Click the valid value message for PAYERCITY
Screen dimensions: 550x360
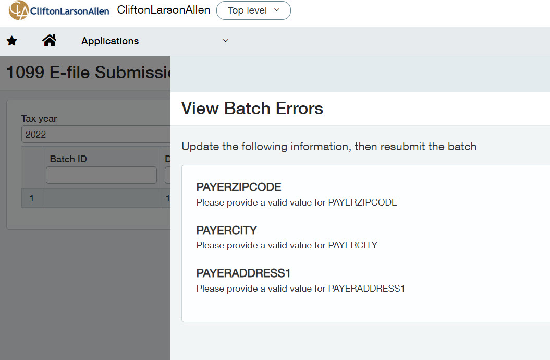point(287,245)
